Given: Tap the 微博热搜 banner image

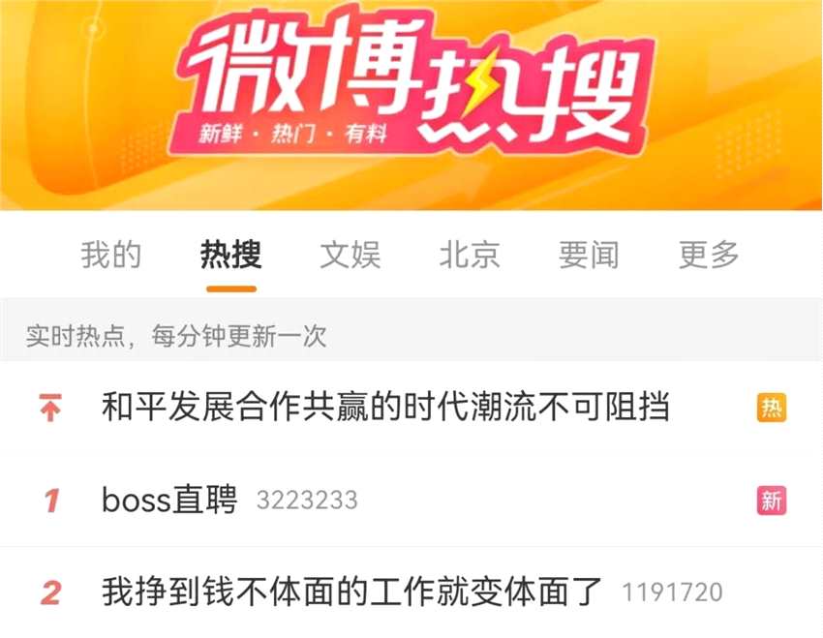Looking at the screenshot, I should 411,105.
